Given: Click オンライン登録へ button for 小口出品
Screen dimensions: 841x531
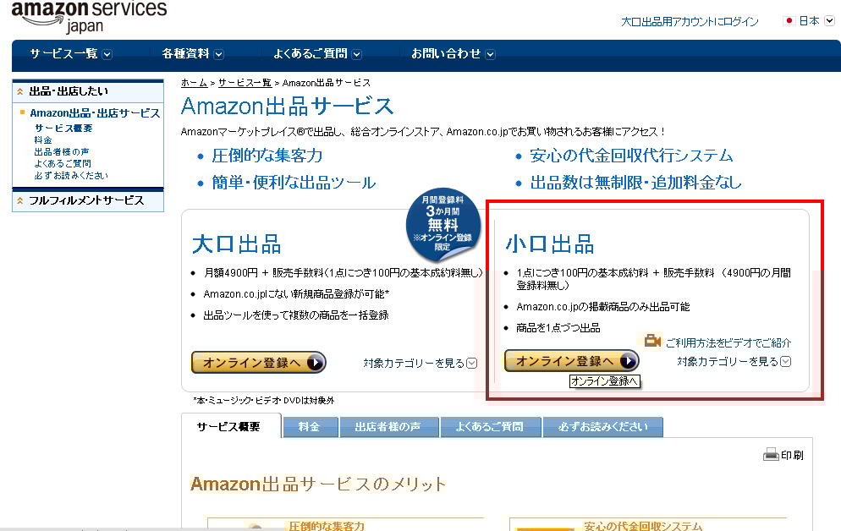Looking at the screenshot, I should (572, 361).
